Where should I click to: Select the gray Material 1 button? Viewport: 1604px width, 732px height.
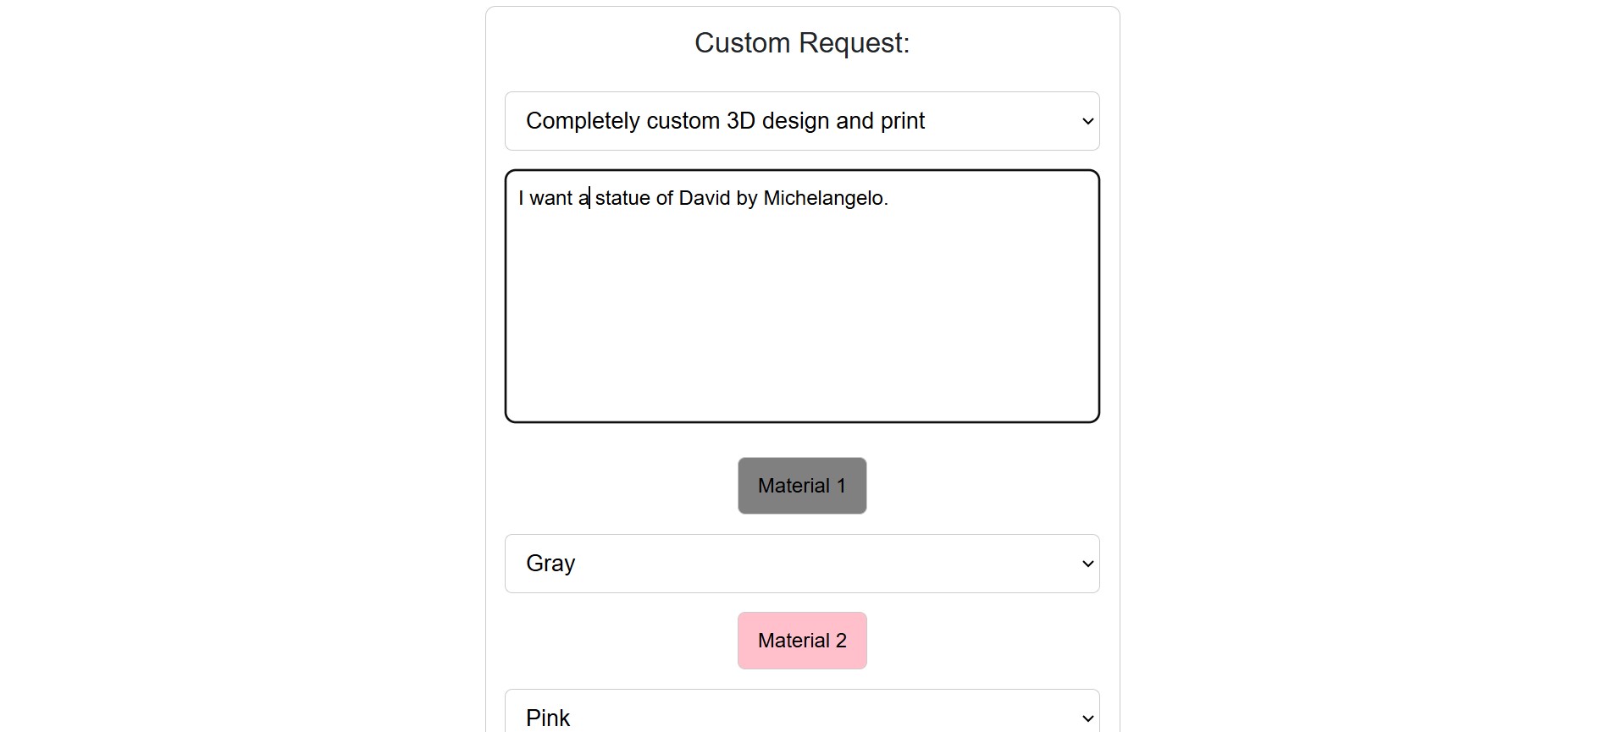[801, 485]
